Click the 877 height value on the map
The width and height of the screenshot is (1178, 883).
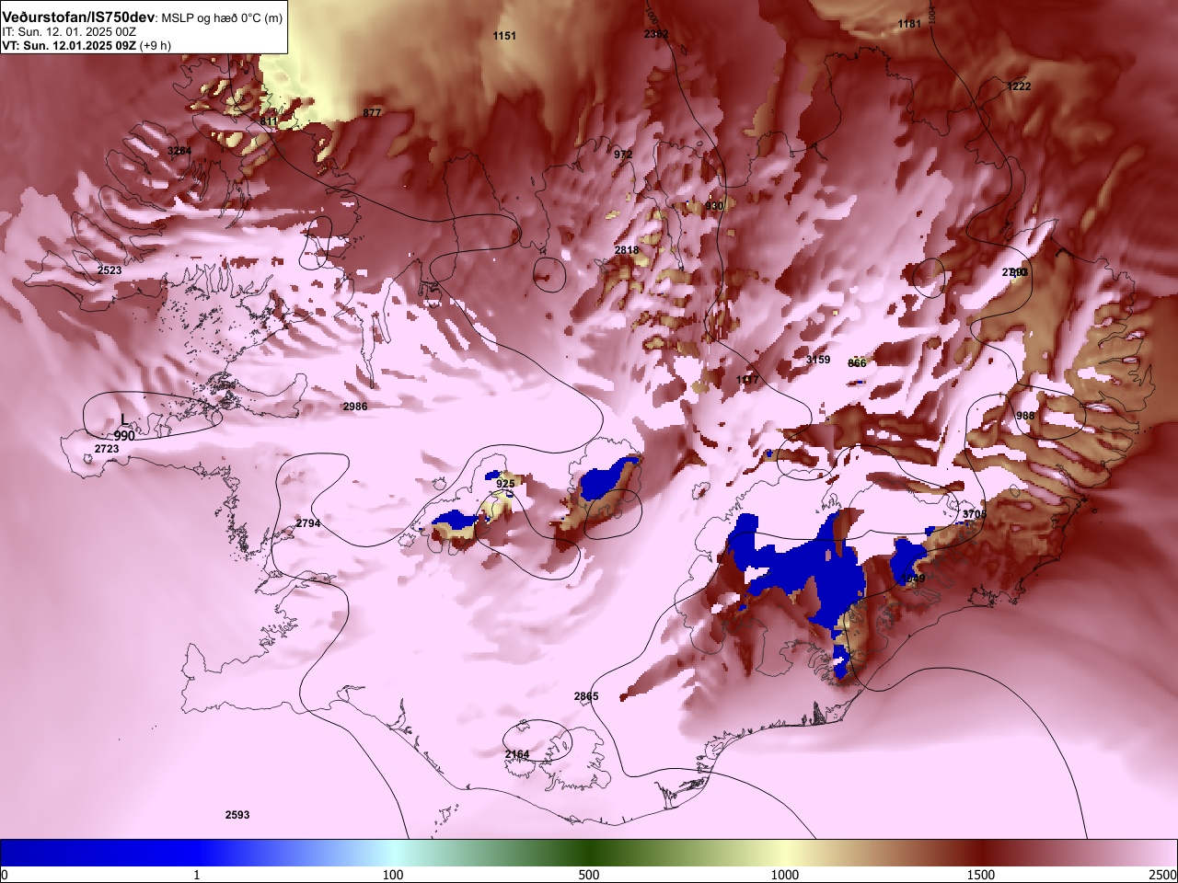[372, 113]
